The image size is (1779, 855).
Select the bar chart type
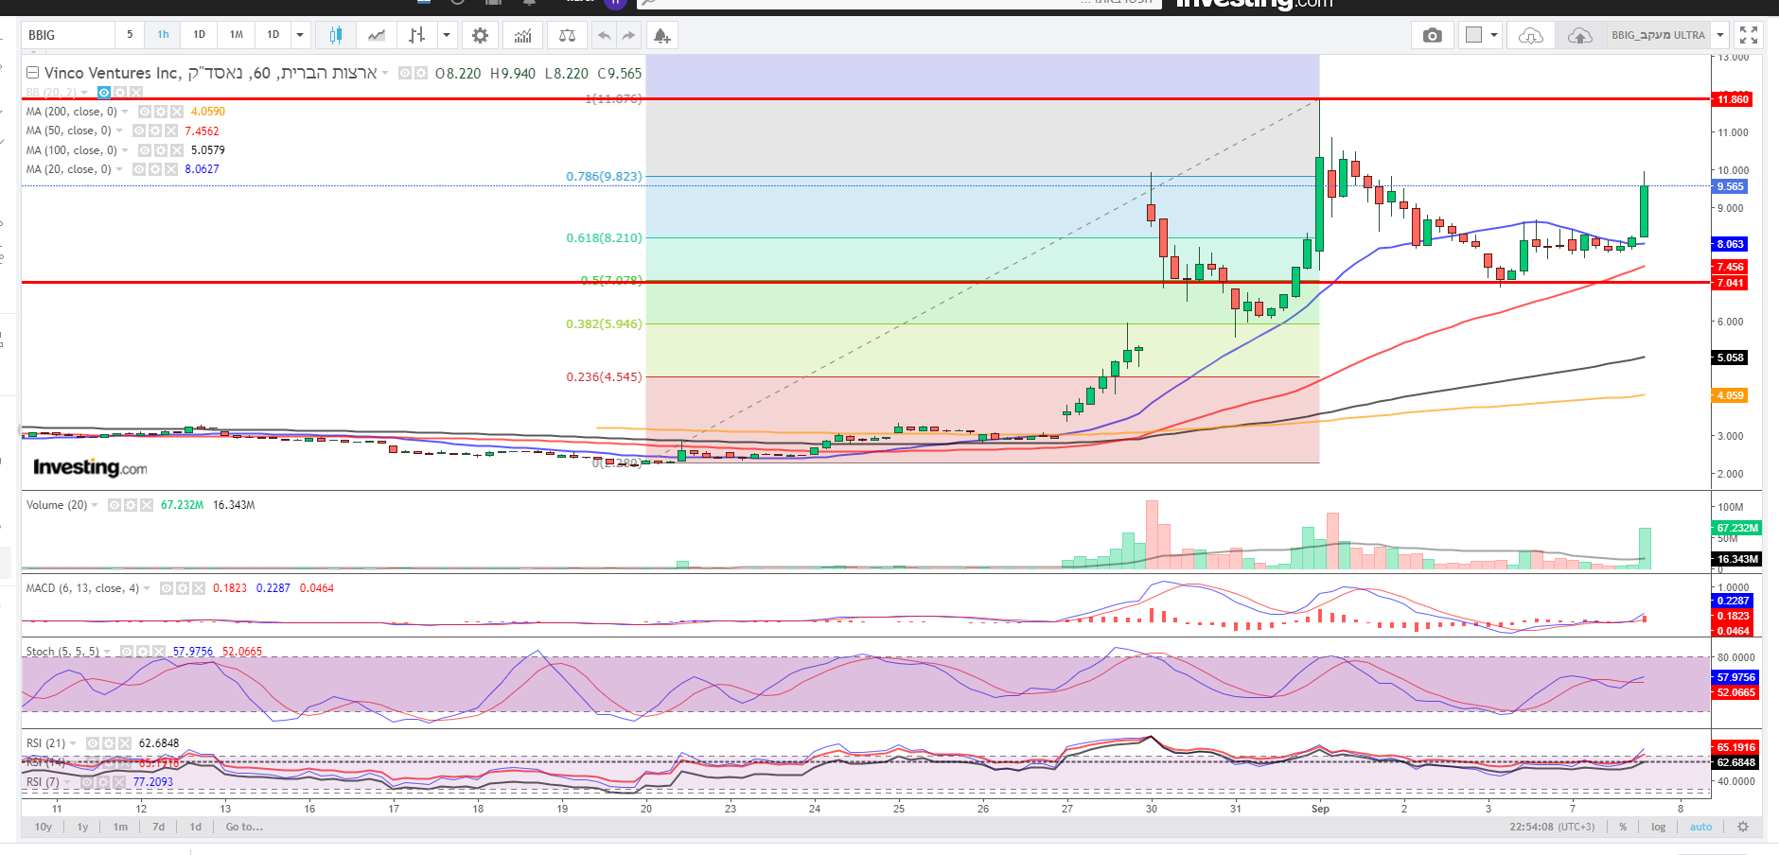(x=417, y=36)
